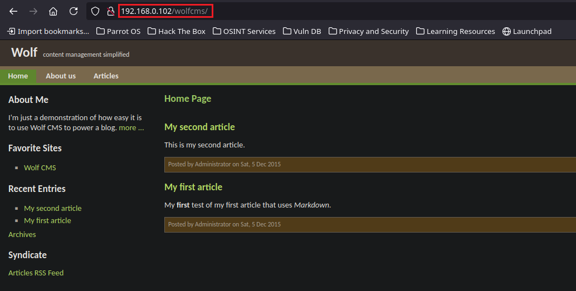Go to the browser home page icon

[53, 11]
